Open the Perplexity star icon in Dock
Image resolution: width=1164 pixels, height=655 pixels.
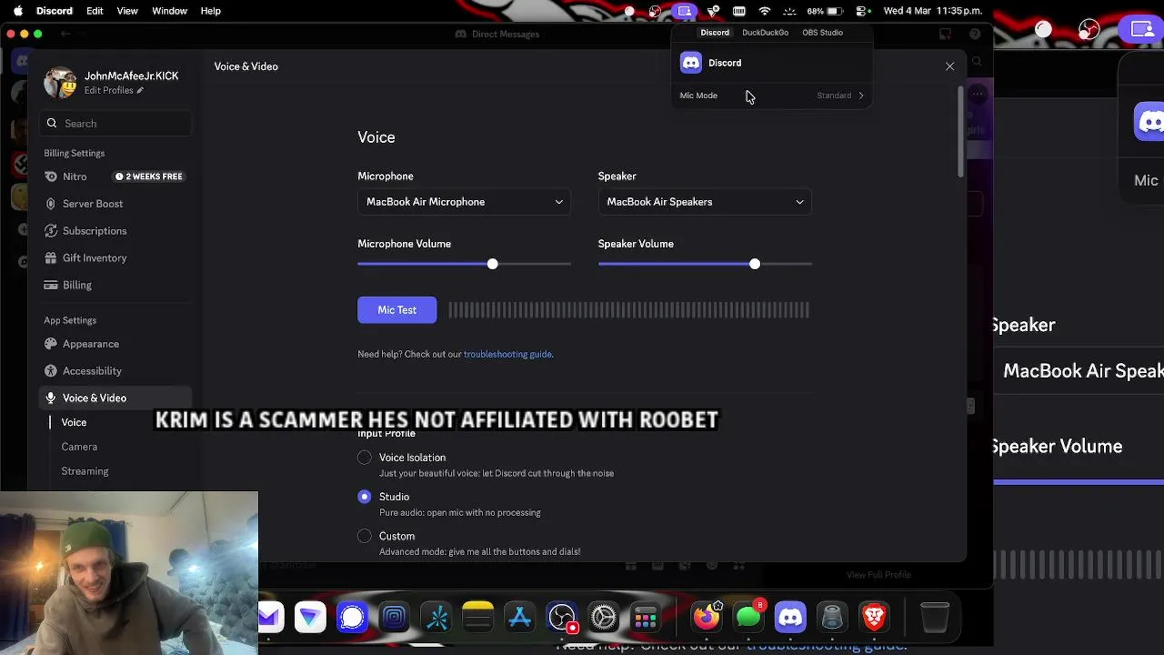pyautogui.click(x=436, y=618)
